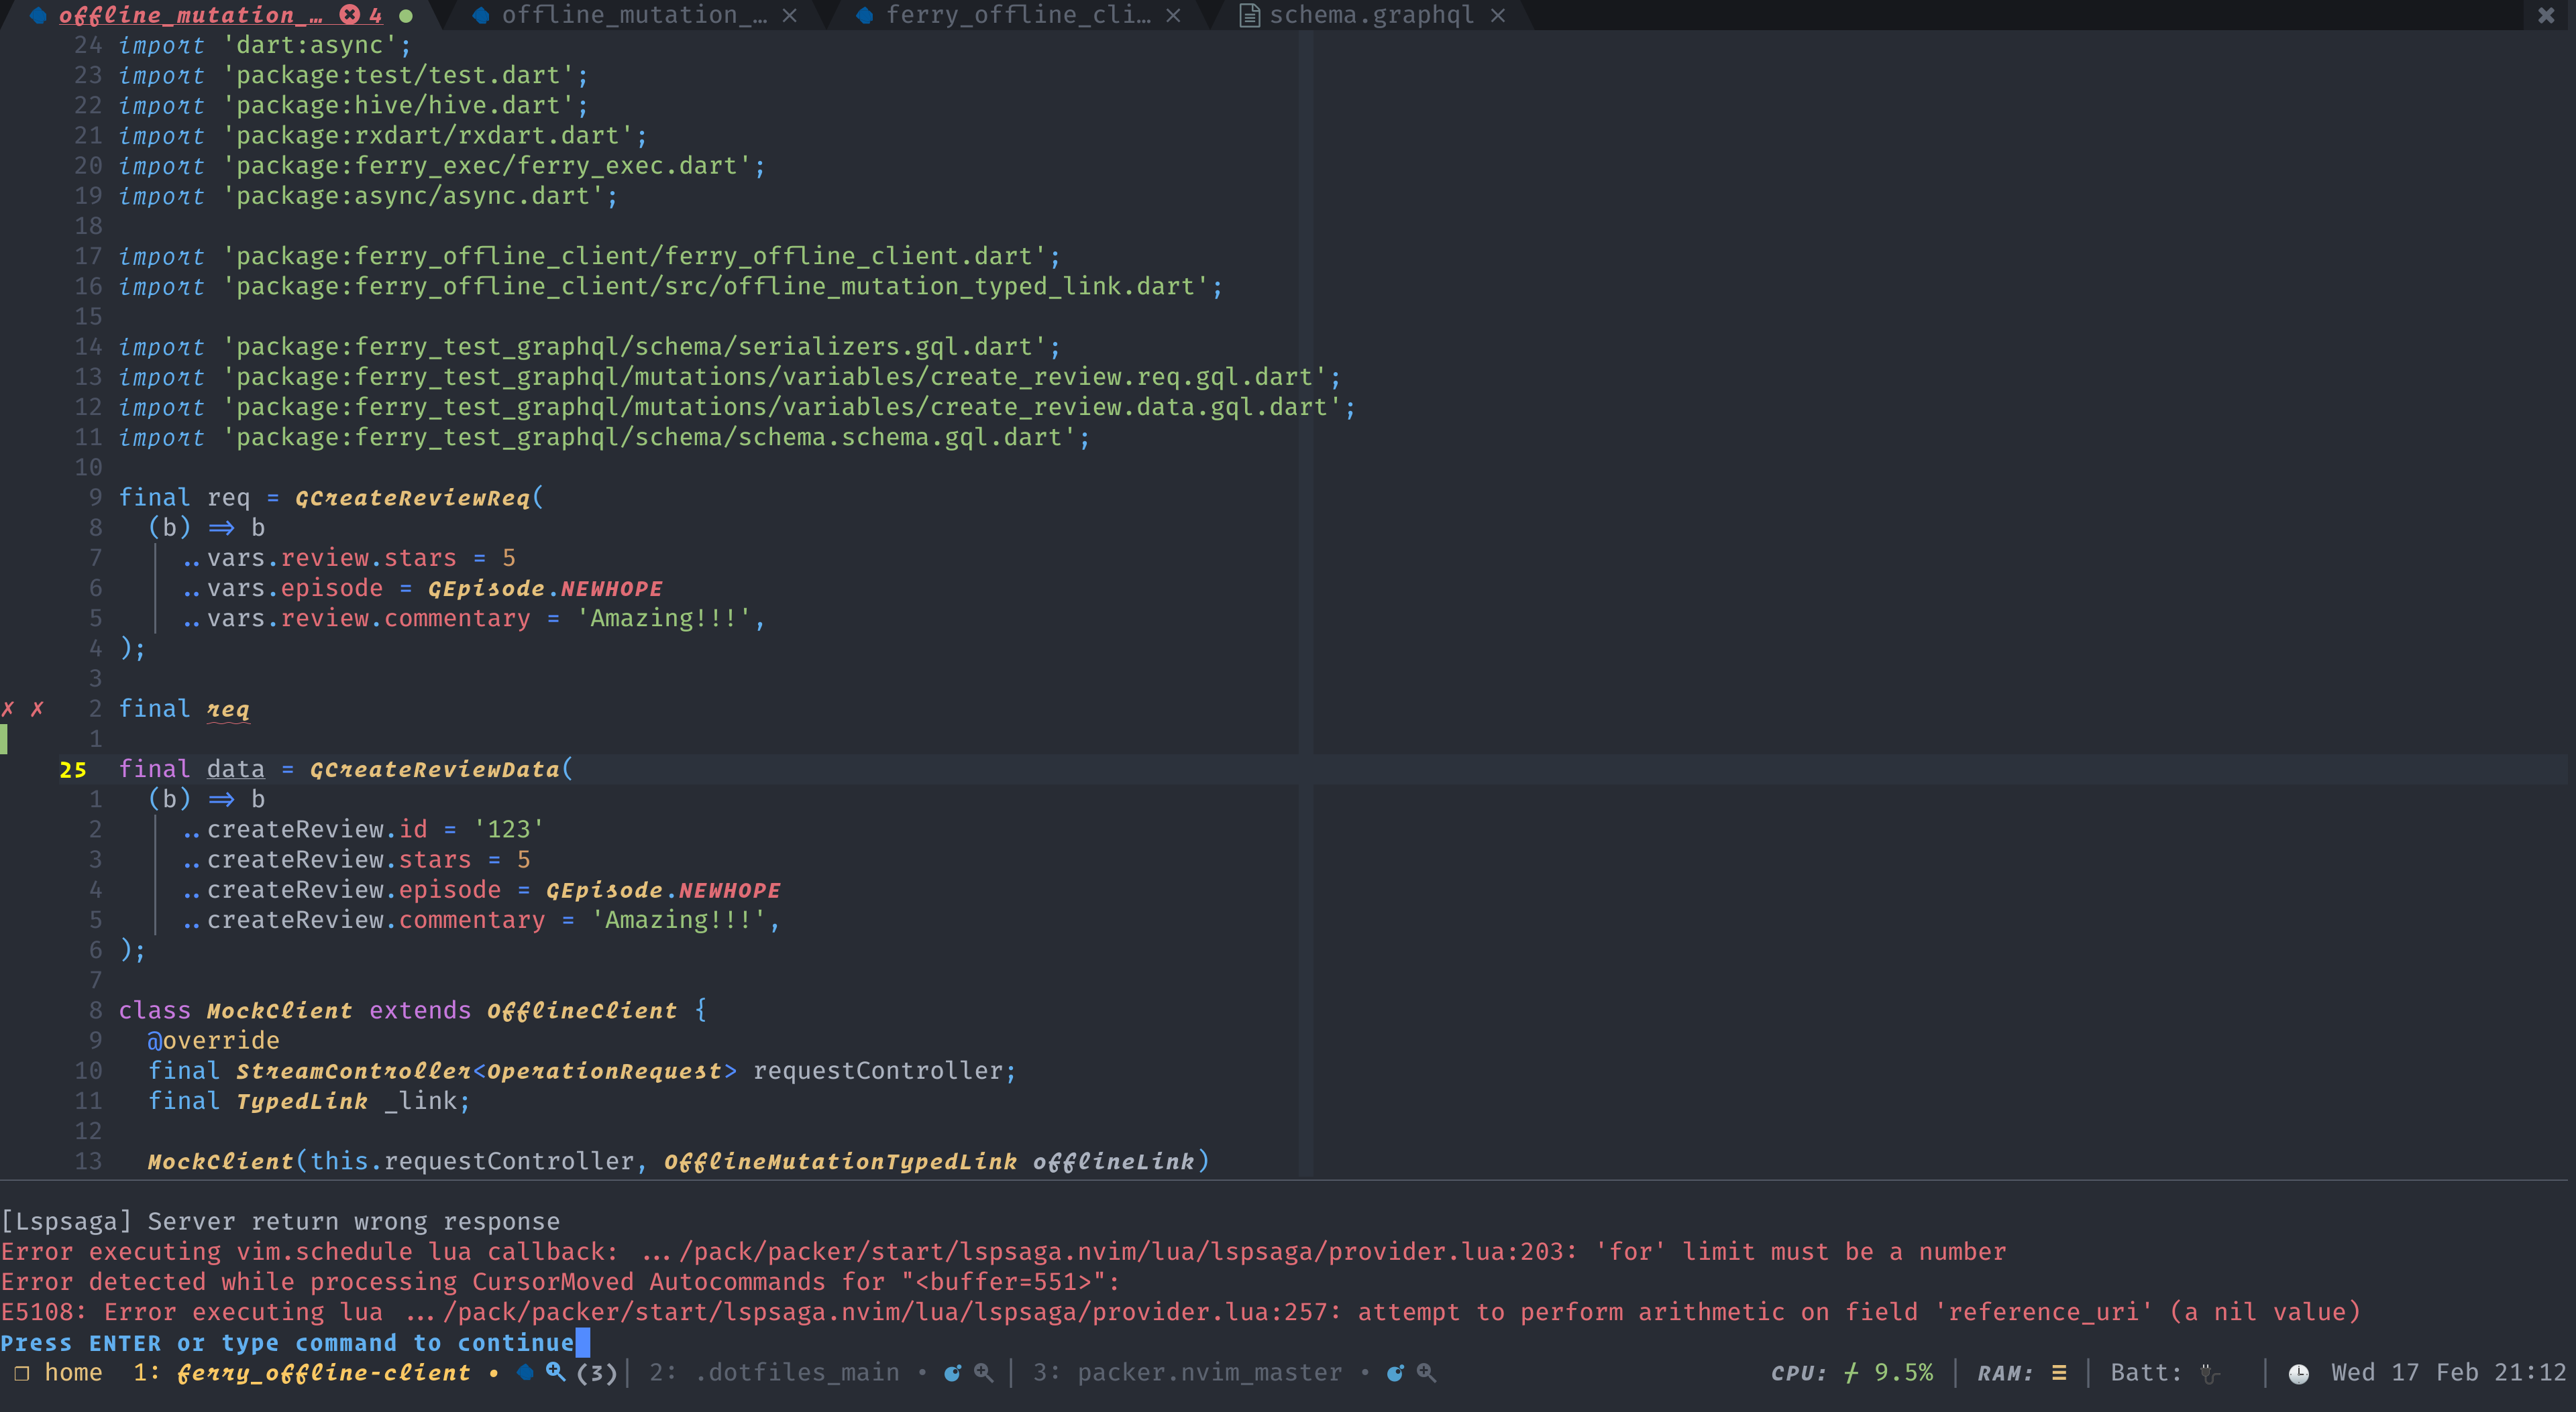
Task: Click the '[Lspsaga] Server return wrong response' message
Action: click(280, 1221)
